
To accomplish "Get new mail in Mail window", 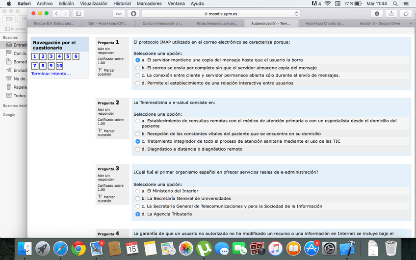I will [x=9, y=19].
